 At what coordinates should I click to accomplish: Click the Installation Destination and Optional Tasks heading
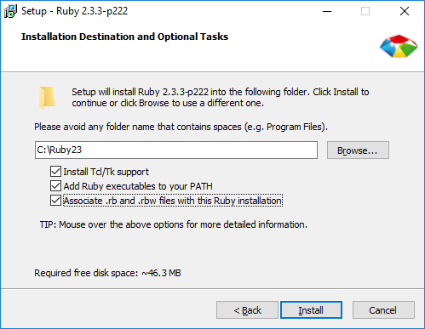(124, 37)
